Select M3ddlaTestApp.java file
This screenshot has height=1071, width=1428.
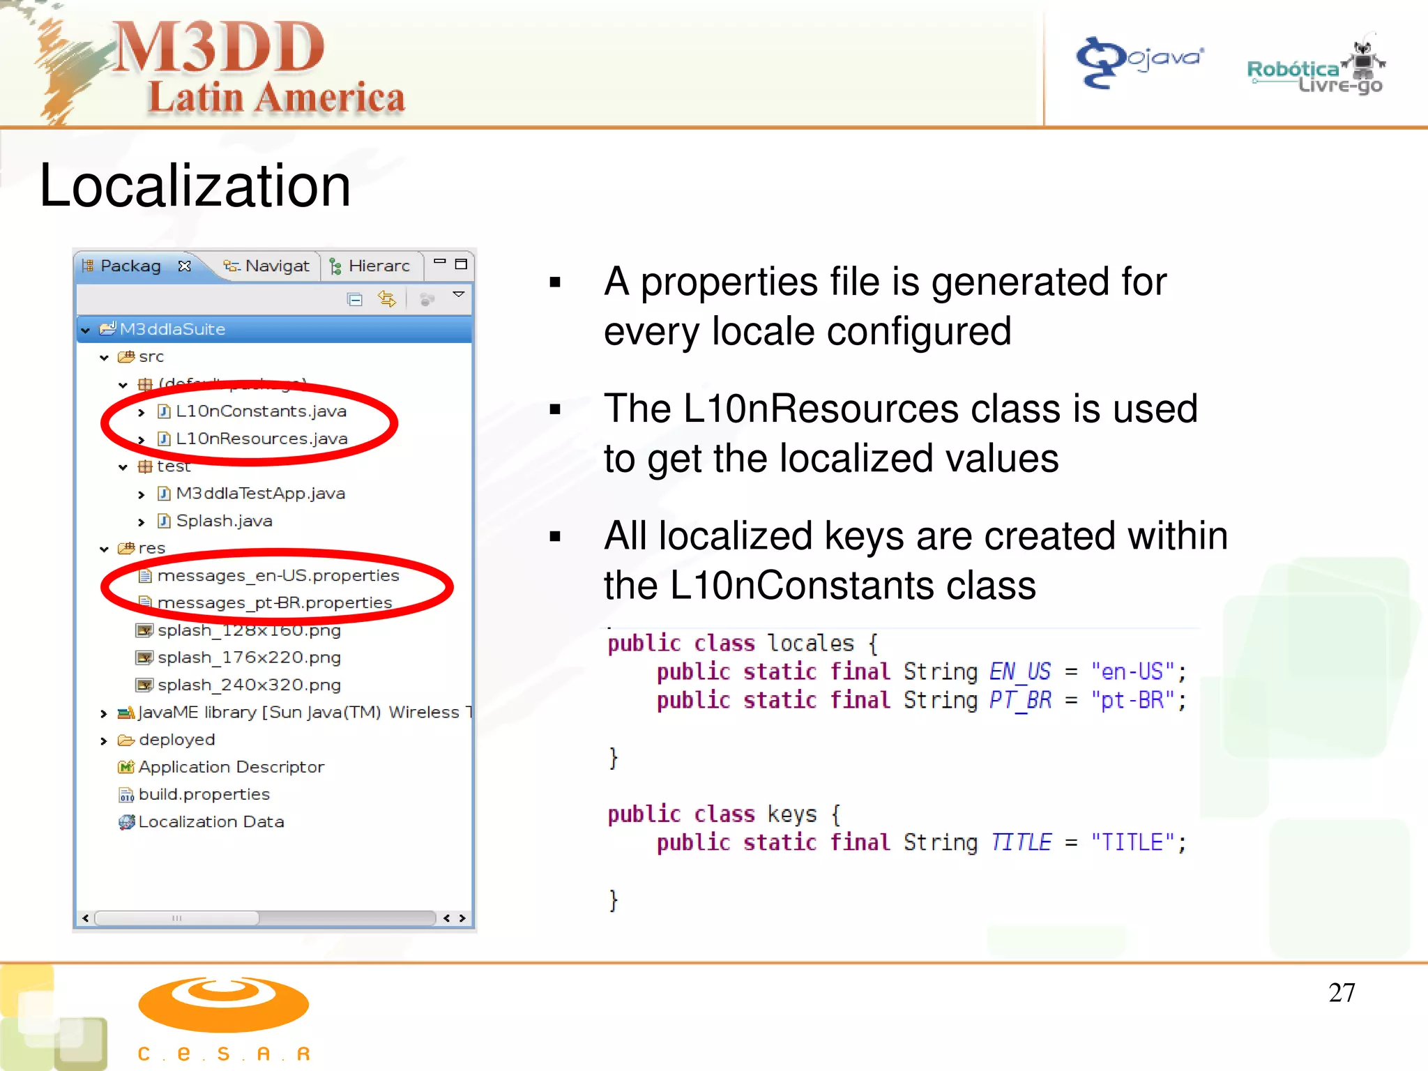coord(261,494)
